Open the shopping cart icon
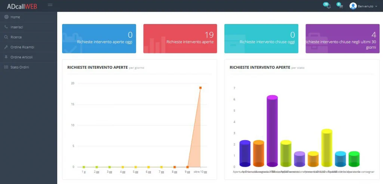 [x=340, y=6]
